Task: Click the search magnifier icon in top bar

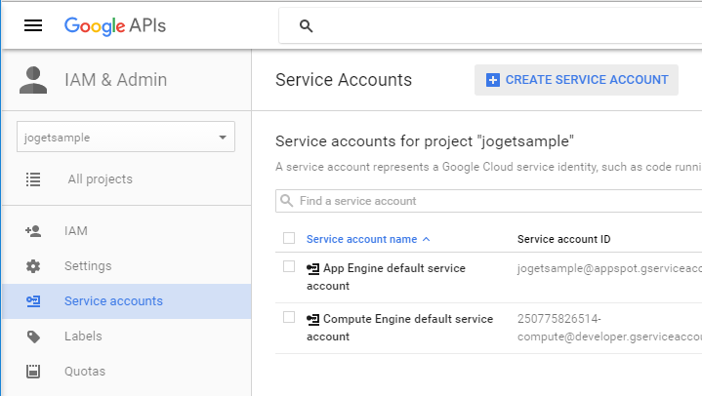Action: click(x=306, y=26)
